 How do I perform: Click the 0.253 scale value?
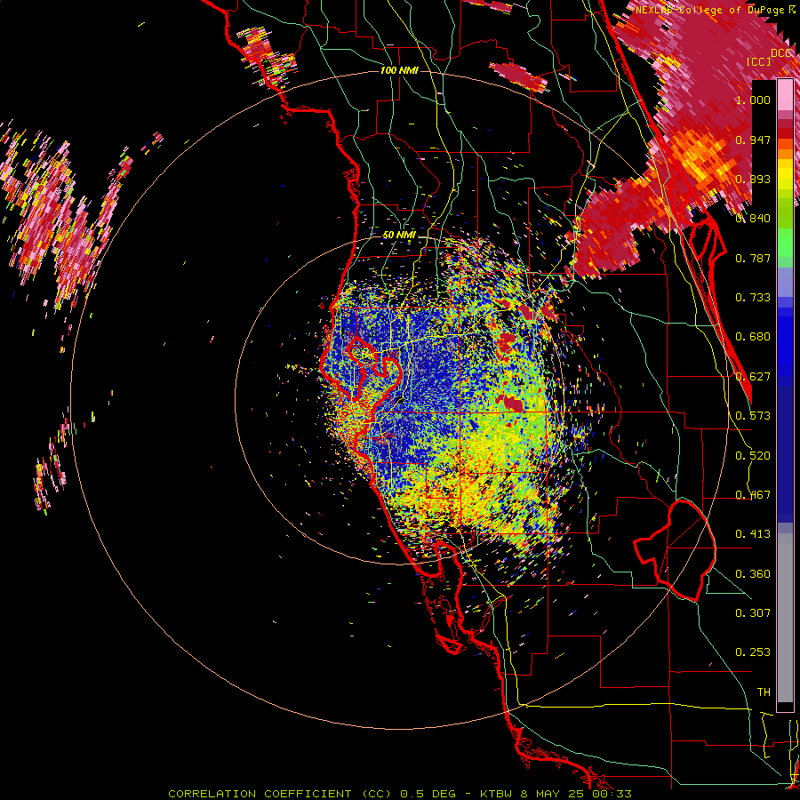tap(753, 652)
